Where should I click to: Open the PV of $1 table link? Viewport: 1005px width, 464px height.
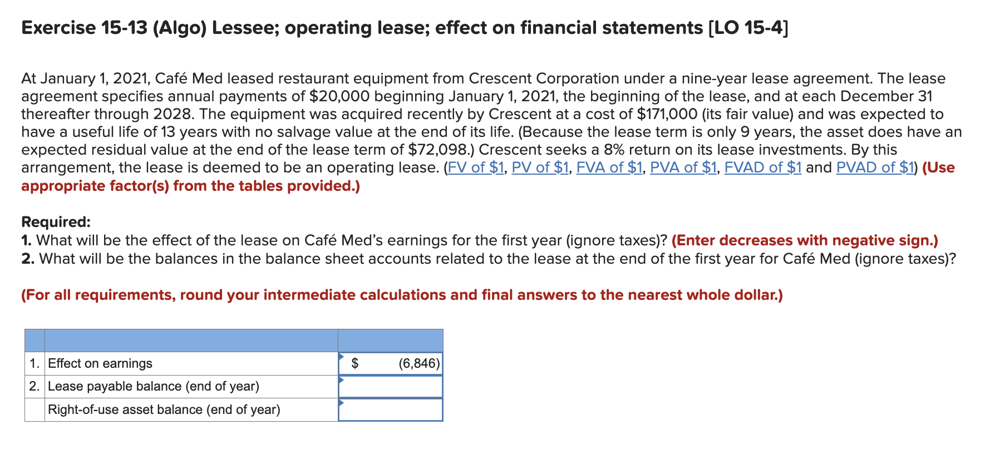[541, 167]
